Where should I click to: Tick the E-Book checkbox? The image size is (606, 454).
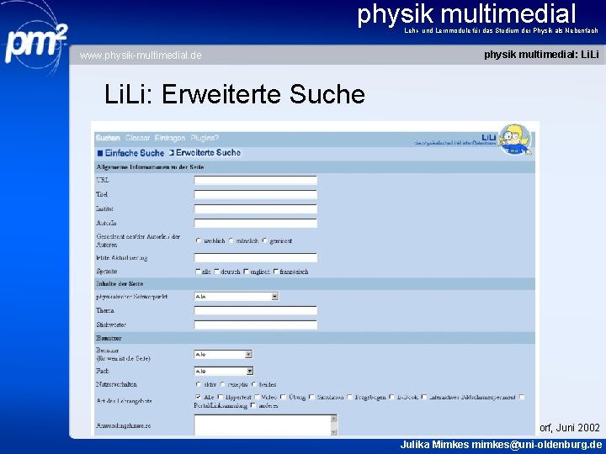(x=391, y=397)
